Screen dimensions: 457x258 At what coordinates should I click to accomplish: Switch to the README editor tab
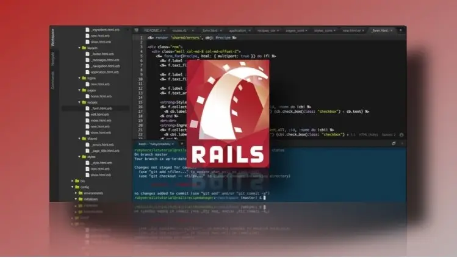153,30
